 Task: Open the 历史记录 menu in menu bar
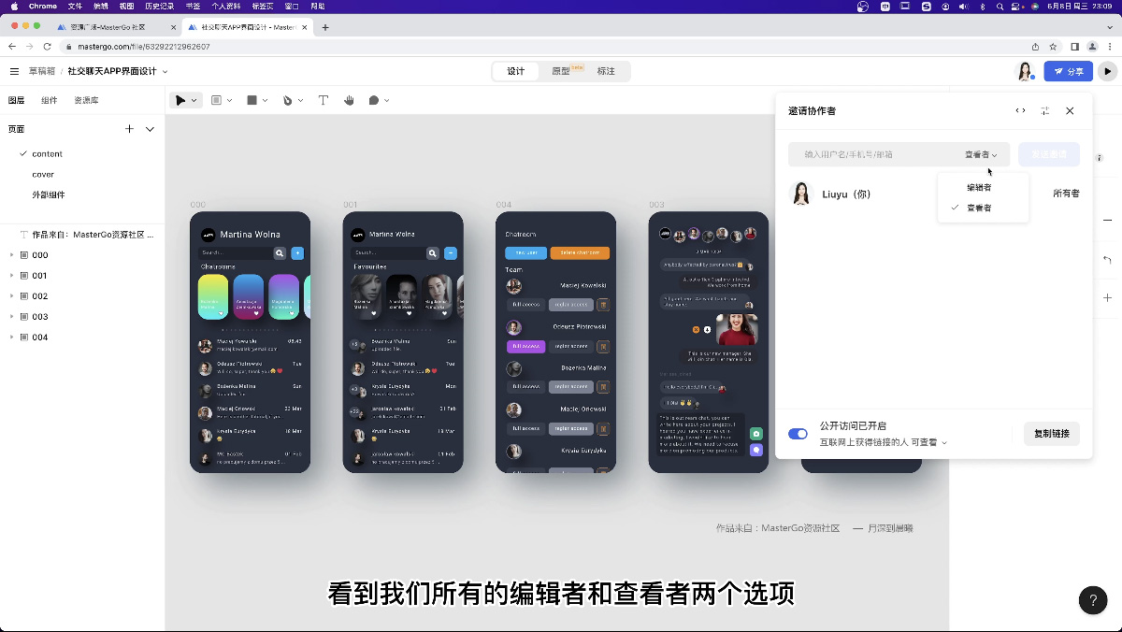click(161, 6)
